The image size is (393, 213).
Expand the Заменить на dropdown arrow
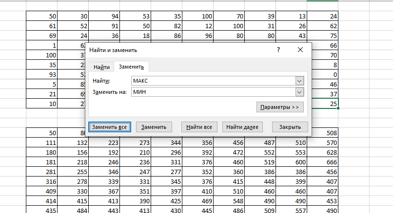[299, 92]
